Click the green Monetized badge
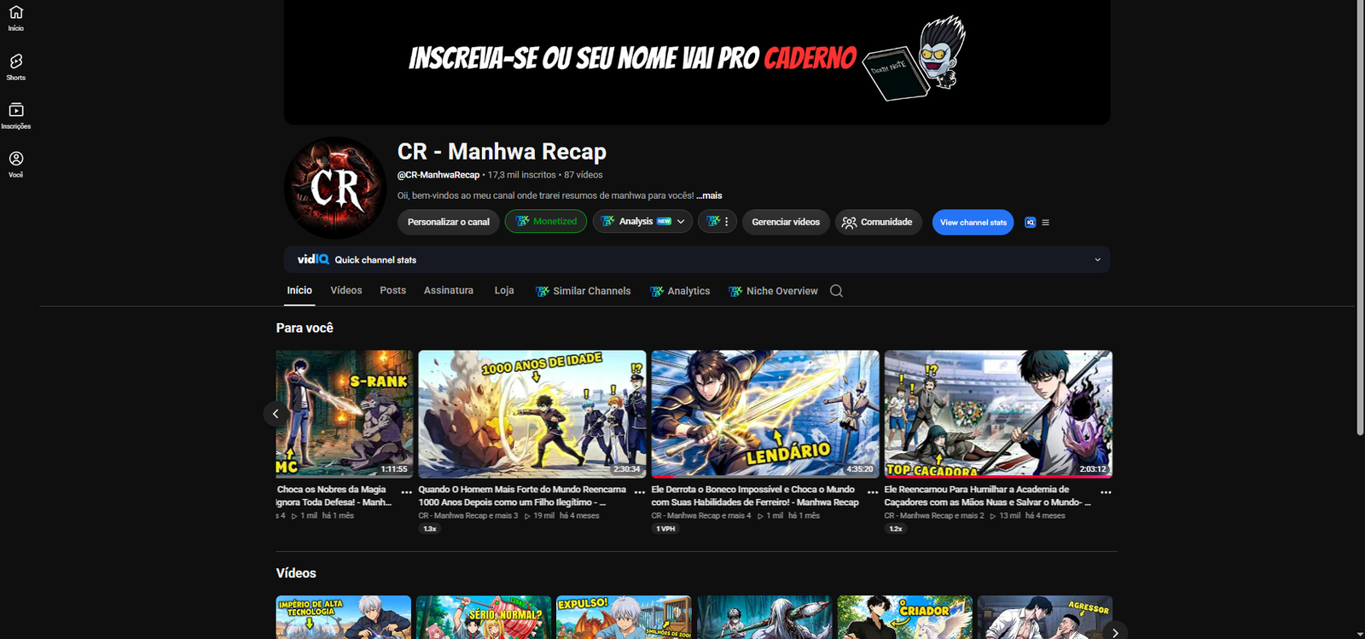The image size is (1365, 639). click(546, 222)
